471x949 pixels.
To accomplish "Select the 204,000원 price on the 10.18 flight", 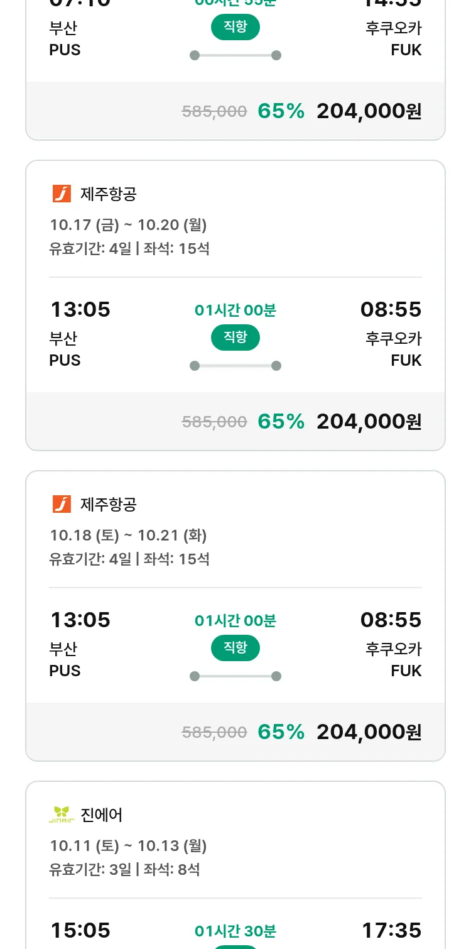I will pyautogui.click(x=369, y=732).
